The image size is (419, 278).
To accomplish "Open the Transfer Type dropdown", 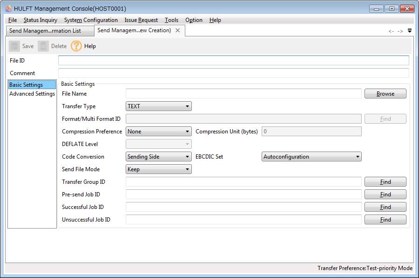I will coord(158,106).
